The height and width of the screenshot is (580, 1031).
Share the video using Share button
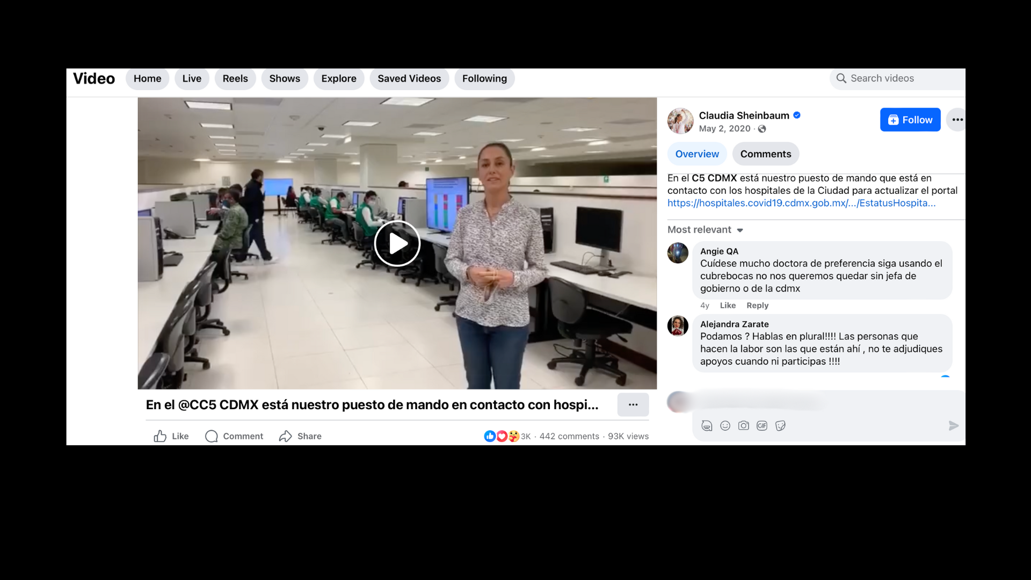300,436
